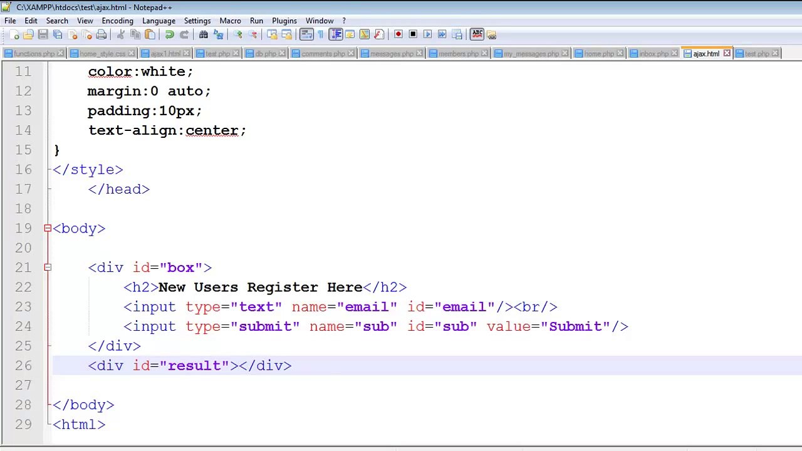This screenshot has width=802, height=451.
Task: Collapse the body tag fold marker
Action: coord(48,229)
